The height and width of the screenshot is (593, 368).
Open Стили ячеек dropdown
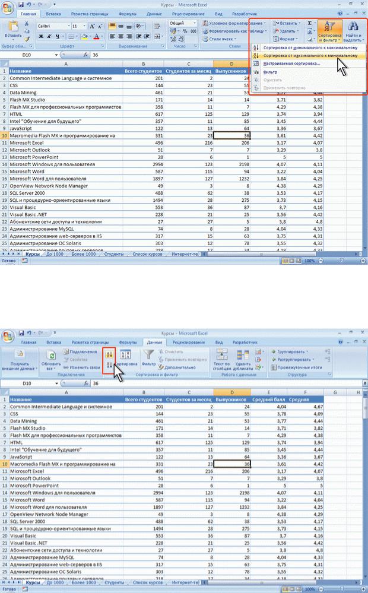[x=220, y=39]
